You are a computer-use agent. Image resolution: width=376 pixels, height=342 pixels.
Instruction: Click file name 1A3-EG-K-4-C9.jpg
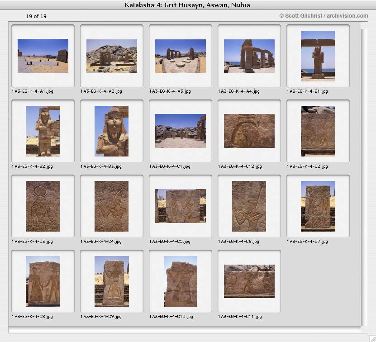point(101,317)
